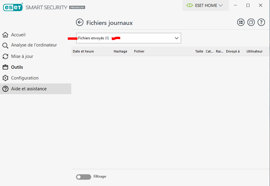Click the Analyse de l'ordinateur magnifier icon
The height and width of the screenshot is (186, 270).
tap(5, 45)
